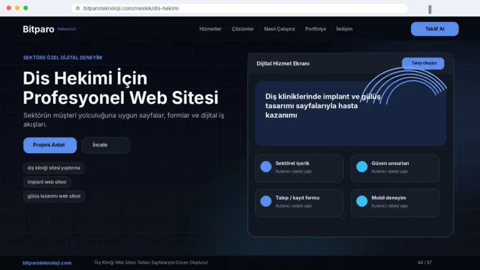Click the Bitparo logo
The height and width of the screenshot is (270, 480).
[x=49, y=29]
